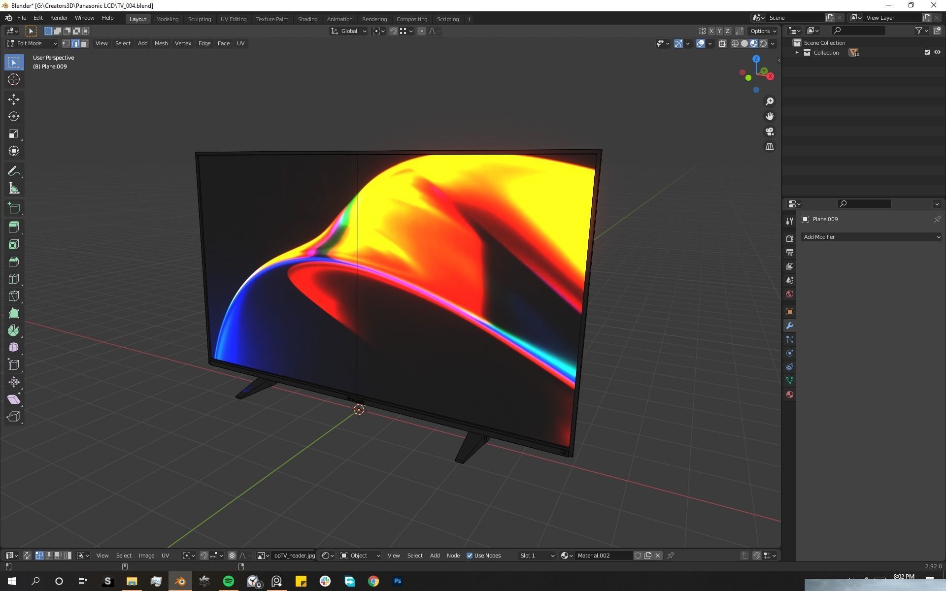
Task: Enable rendered viewport shading
Action: pos(763,43)
